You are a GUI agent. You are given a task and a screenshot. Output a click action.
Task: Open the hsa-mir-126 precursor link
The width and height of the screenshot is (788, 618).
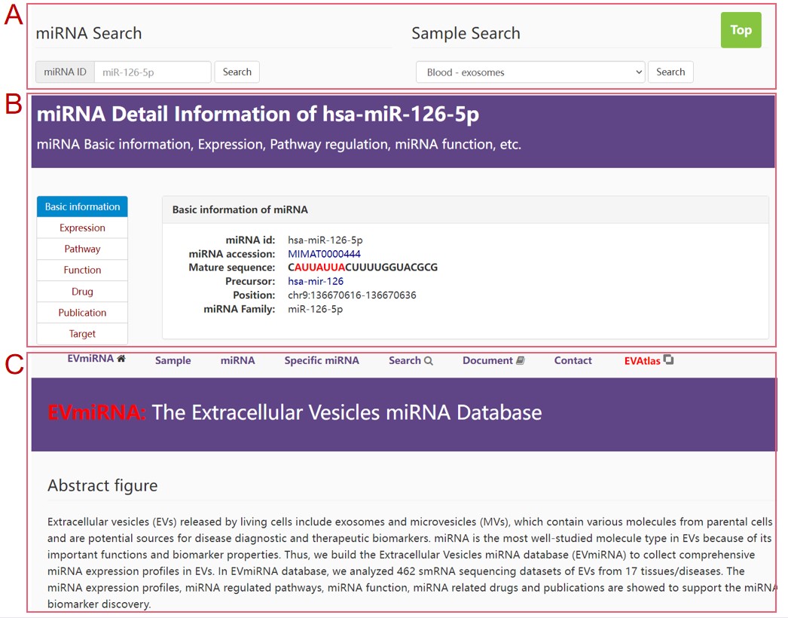tap(316, 281)
